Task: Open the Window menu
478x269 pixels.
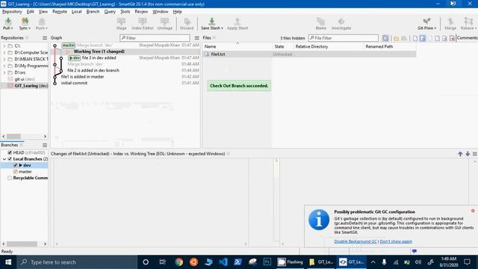Action: [160, 12]
